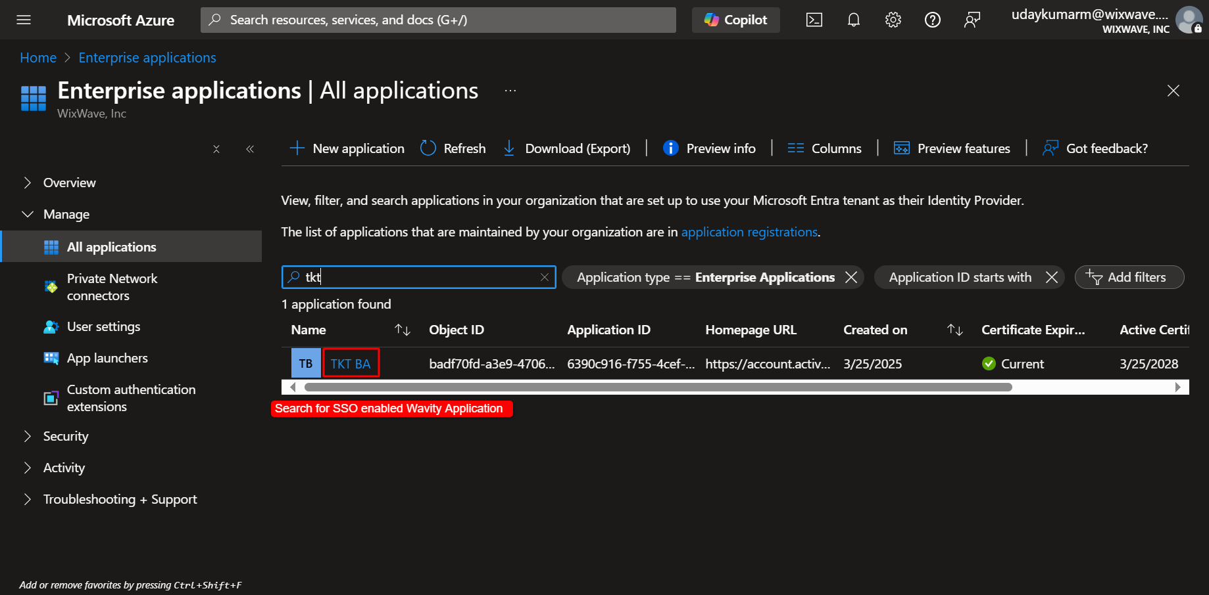Click the account avatar picture
Screen dimensions: 1209x595
click(1189, 20)
